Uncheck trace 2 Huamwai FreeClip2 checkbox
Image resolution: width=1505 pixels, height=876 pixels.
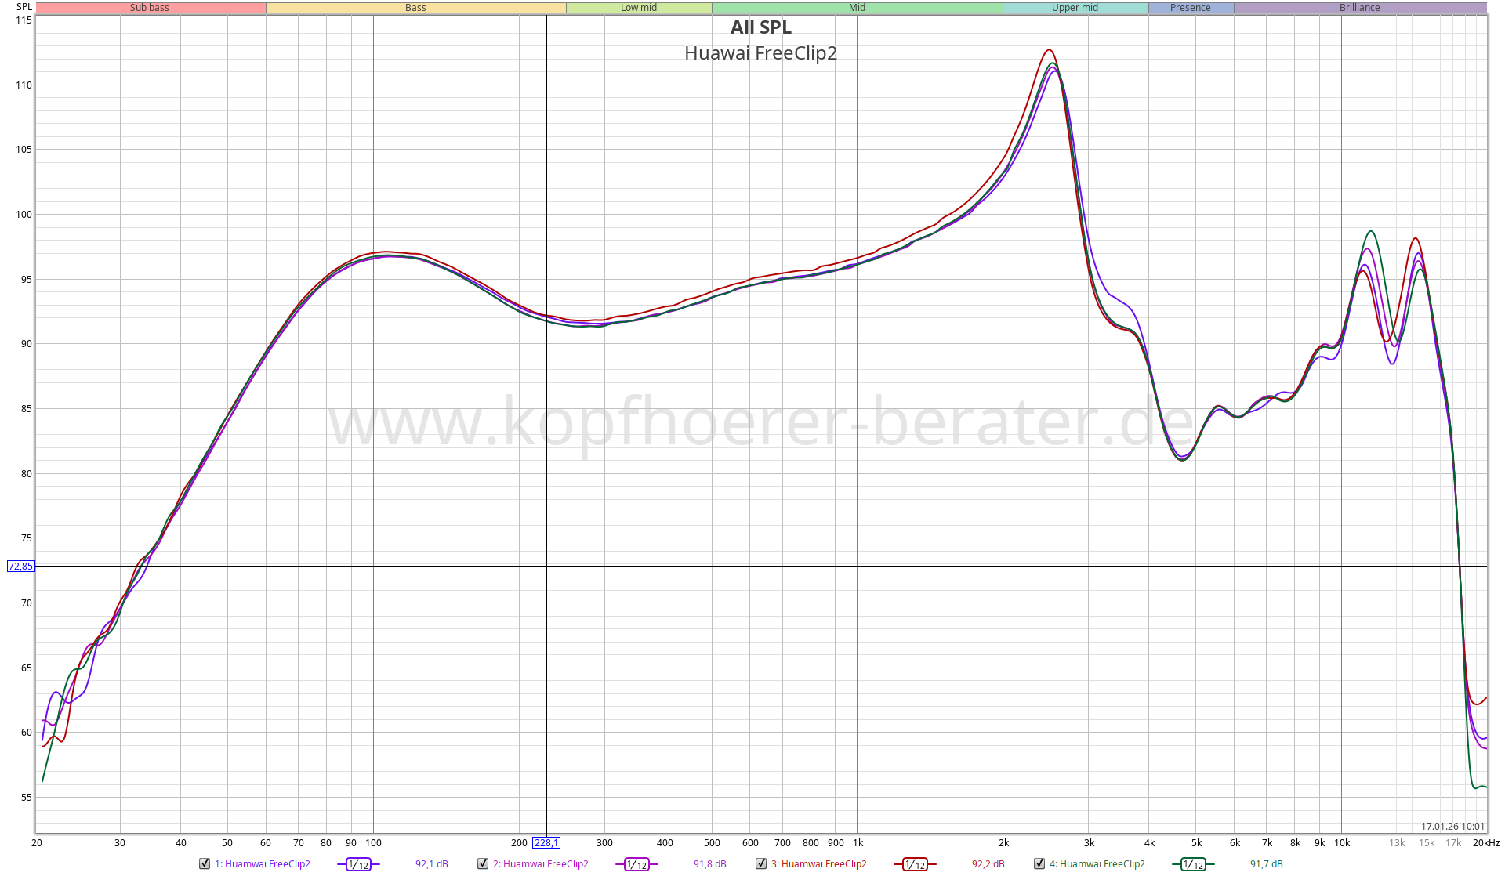pos(483,863)
